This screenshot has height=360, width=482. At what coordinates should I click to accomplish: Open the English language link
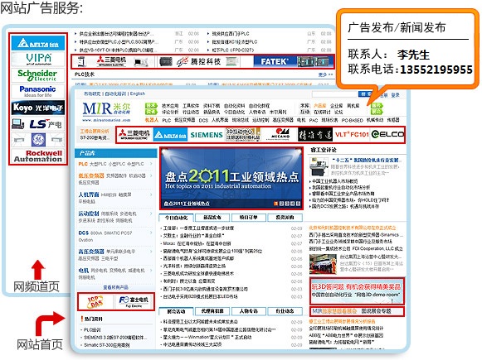coord(138,94)
